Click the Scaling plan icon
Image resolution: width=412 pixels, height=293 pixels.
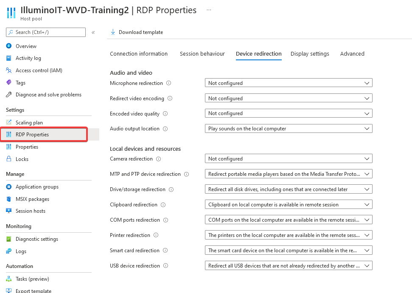[x=8, y=122]
